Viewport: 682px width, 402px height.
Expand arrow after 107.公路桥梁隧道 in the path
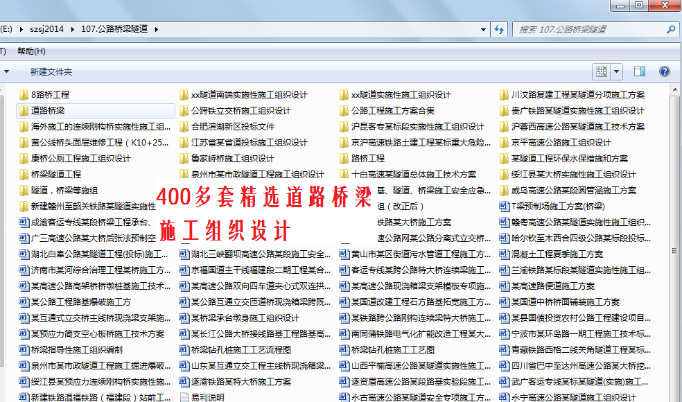[x=156, y=29]
